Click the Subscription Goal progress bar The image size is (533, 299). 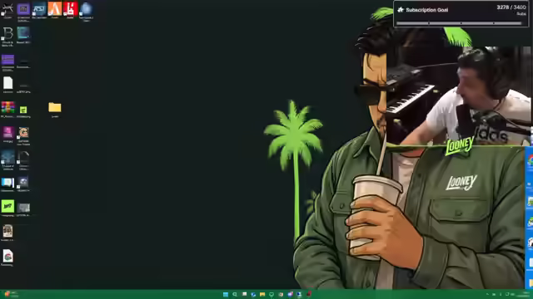click(459, 23)
